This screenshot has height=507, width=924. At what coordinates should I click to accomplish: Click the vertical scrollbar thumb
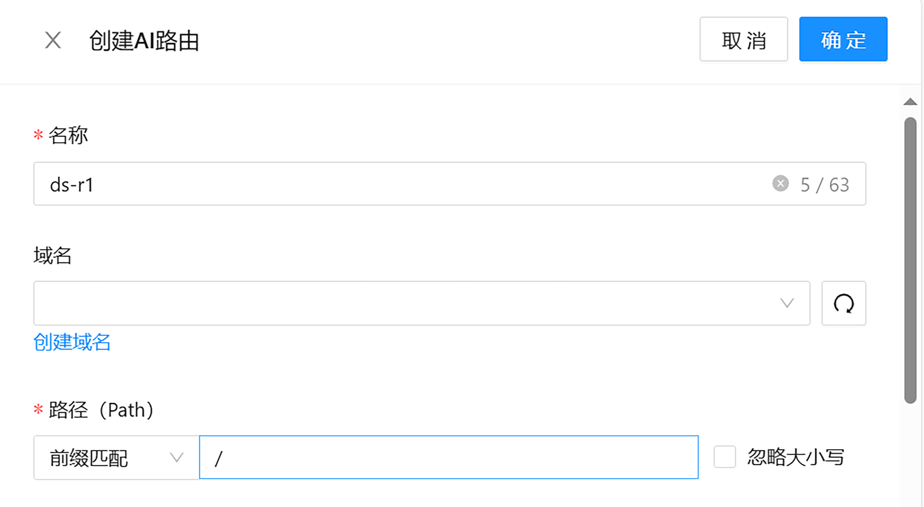910,260
